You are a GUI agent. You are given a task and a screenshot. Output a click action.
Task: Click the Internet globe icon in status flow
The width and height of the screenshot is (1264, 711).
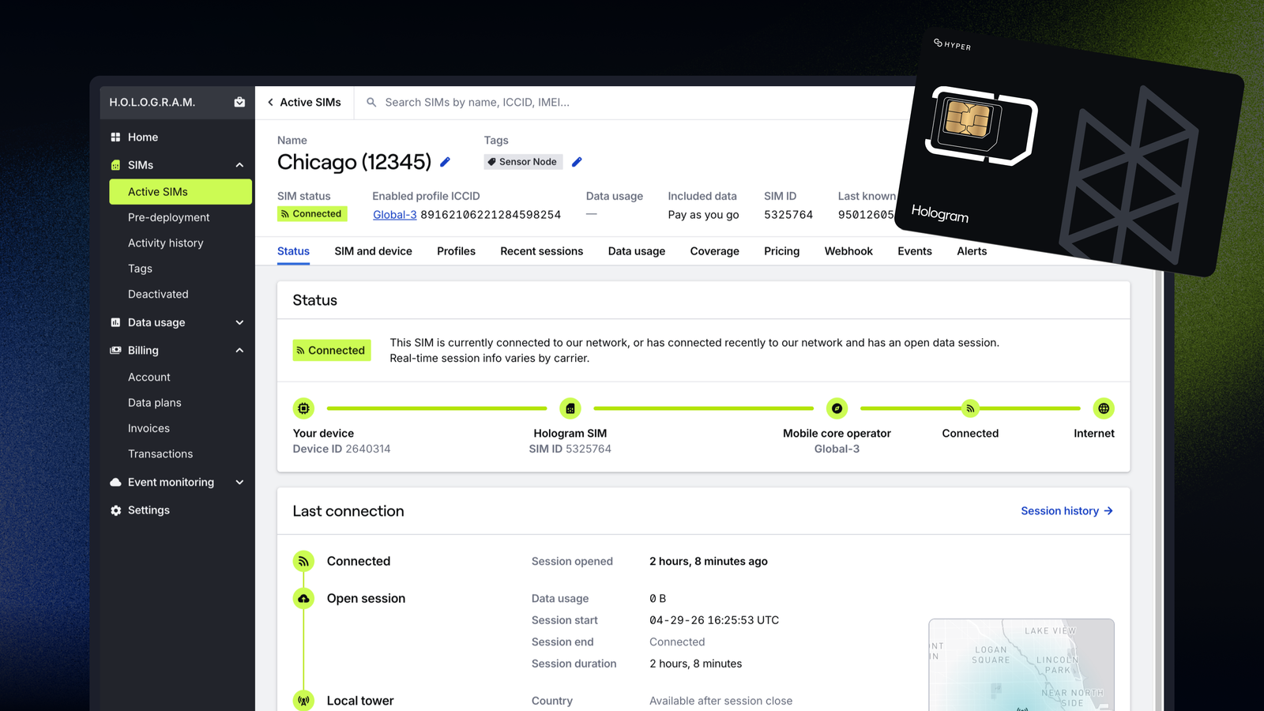[1104, 408]
